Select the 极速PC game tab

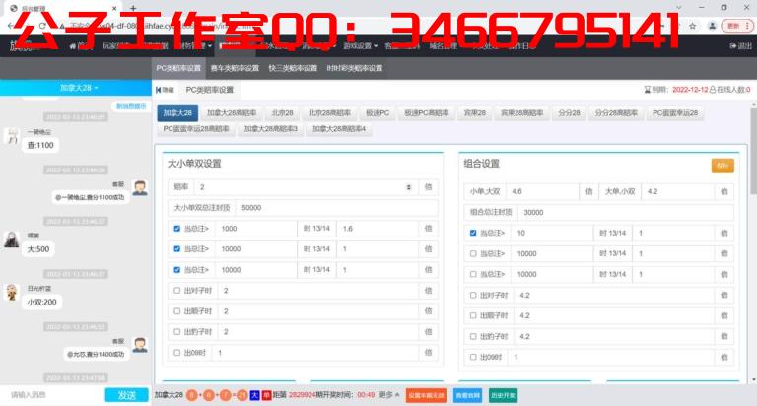378,113
